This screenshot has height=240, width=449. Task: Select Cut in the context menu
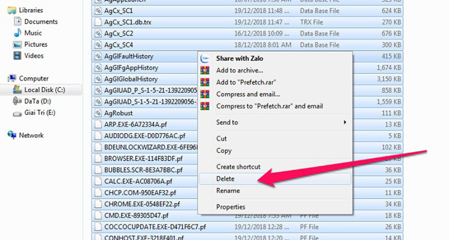(x=221, y=138)
